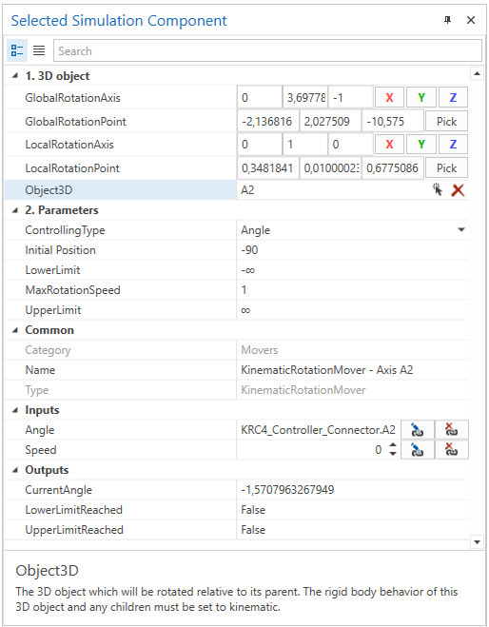Viewport: 489px width, 627px height.
Task: Edit GlobalRotationPoint value -2,136816
Action: point(268,121)
